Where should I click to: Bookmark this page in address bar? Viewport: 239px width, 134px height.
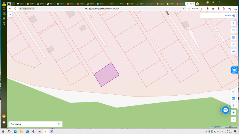click(x=183, y=9)
